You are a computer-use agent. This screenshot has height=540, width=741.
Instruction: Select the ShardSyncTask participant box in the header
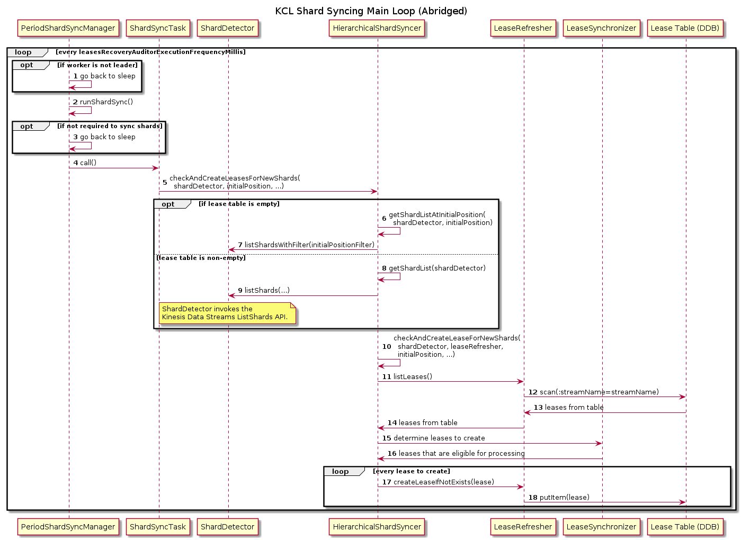[x=158, y=28]
